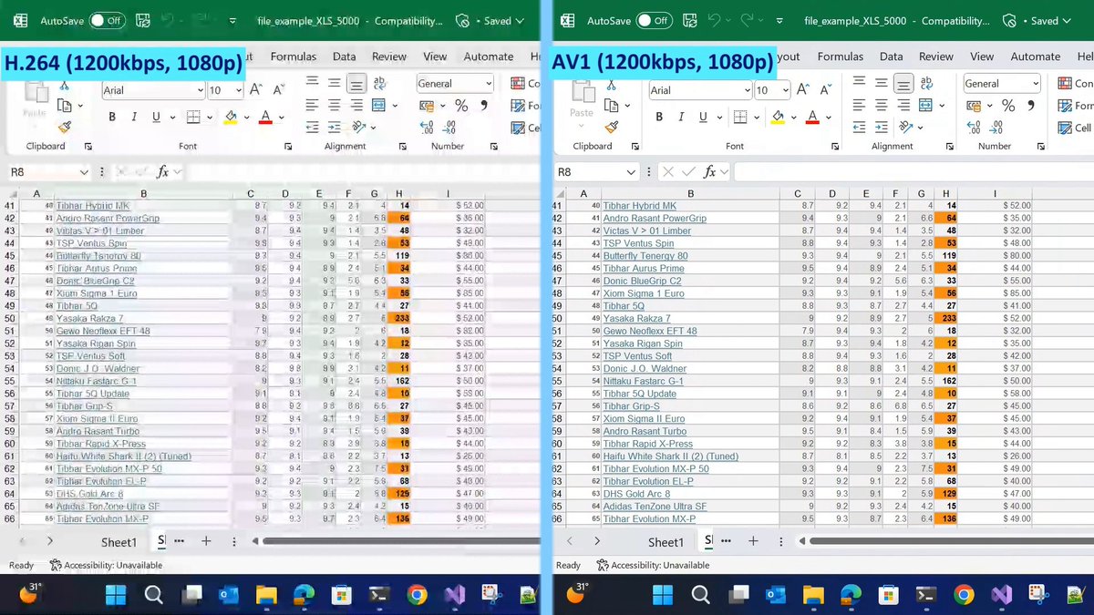Click Increase Font Size in AV1 window
This screenshot has height=615, width=1094.
804,90
